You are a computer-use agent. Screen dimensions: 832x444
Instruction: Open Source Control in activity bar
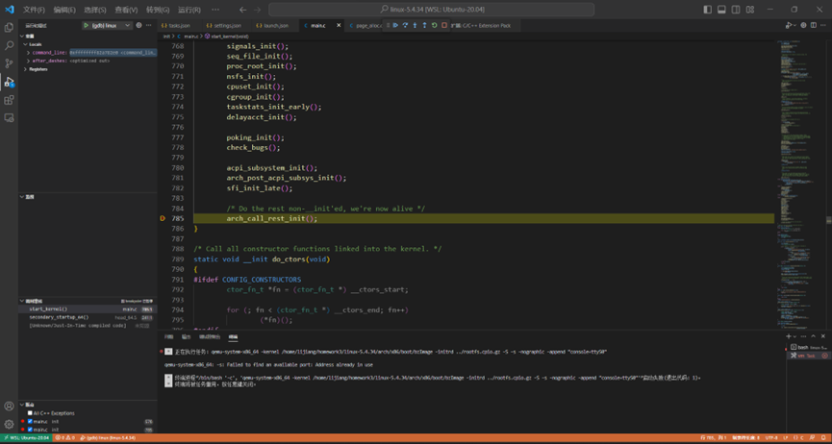pyautogui.click(x=10, y=63)
